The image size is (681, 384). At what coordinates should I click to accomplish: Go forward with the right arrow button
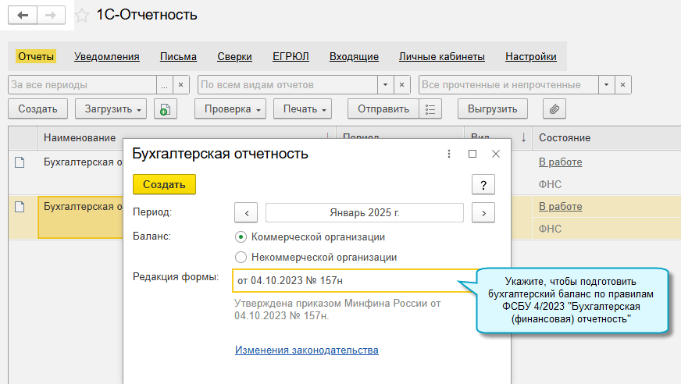[52, 15]
